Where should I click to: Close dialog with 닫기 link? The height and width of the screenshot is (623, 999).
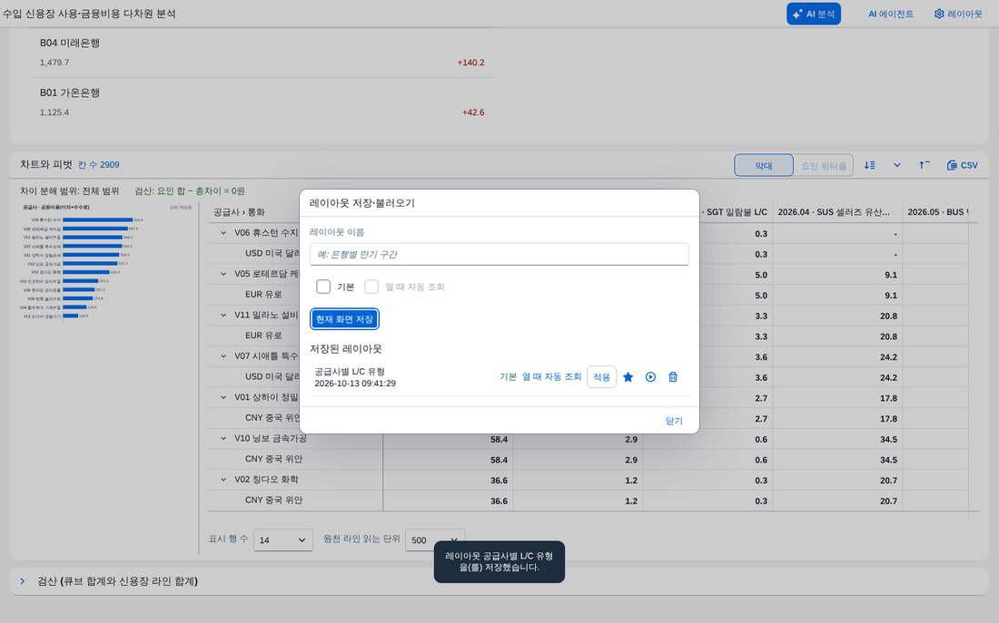coord(674,422)
